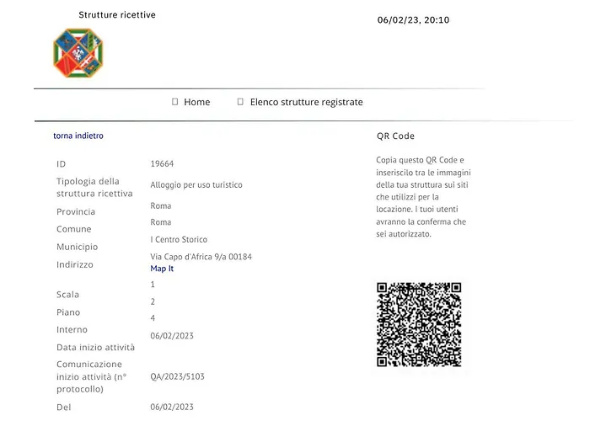This screenshot has height=421, width=590.
Task: Open the Map It link
Action: 162,269
